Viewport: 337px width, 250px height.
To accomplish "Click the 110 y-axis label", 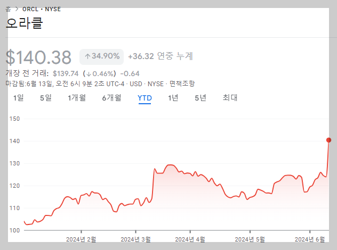I will [14, 208].
